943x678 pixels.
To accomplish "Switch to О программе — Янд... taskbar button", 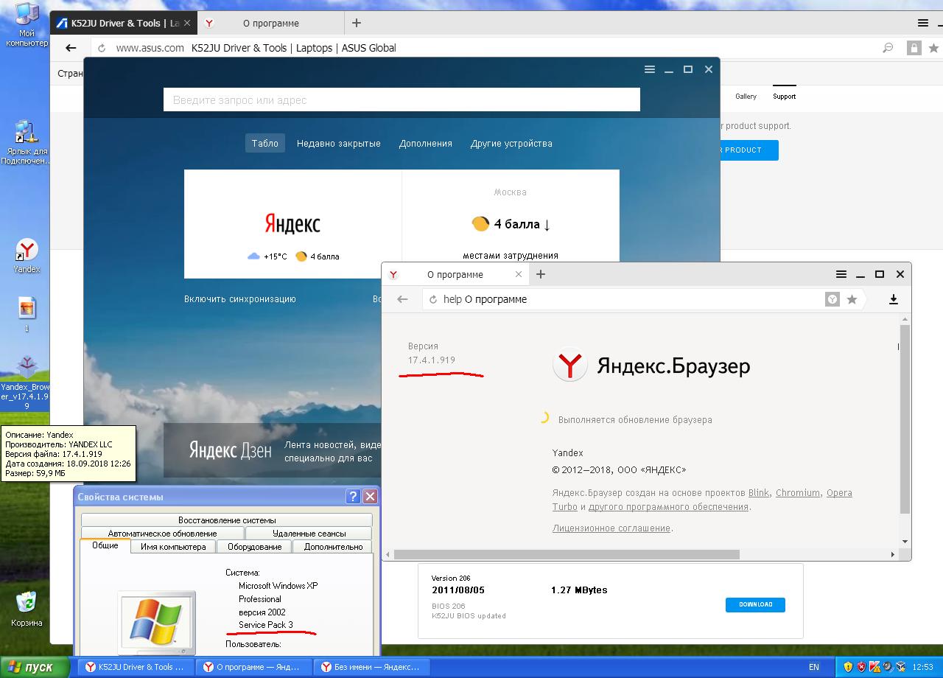I will [255, 667].
